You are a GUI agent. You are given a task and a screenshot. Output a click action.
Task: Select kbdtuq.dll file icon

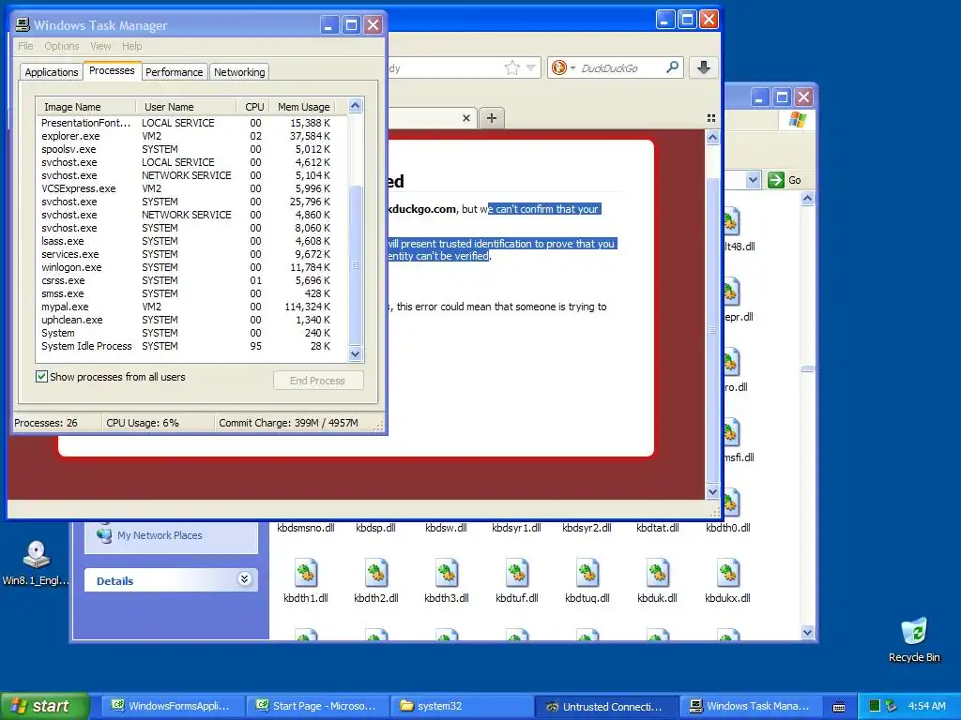click(587, 573)
